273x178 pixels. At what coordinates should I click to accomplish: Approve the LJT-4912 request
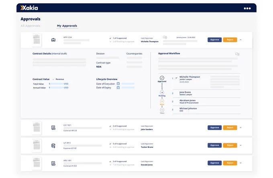[x=214, y=145]
